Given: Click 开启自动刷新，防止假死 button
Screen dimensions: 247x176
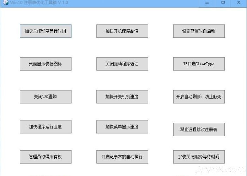Looking at the screenshot, I should point(199,97).
